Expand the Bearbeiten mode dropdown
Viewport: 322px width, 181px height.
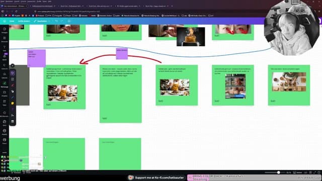point(42,21)
